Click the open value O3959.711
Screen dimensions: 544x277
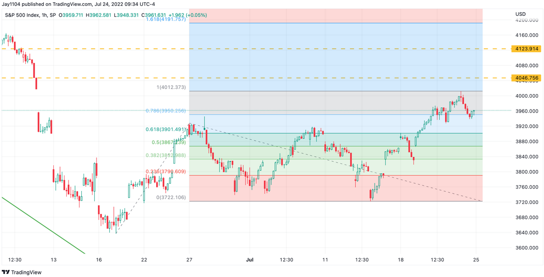click(x=71, y=15)
